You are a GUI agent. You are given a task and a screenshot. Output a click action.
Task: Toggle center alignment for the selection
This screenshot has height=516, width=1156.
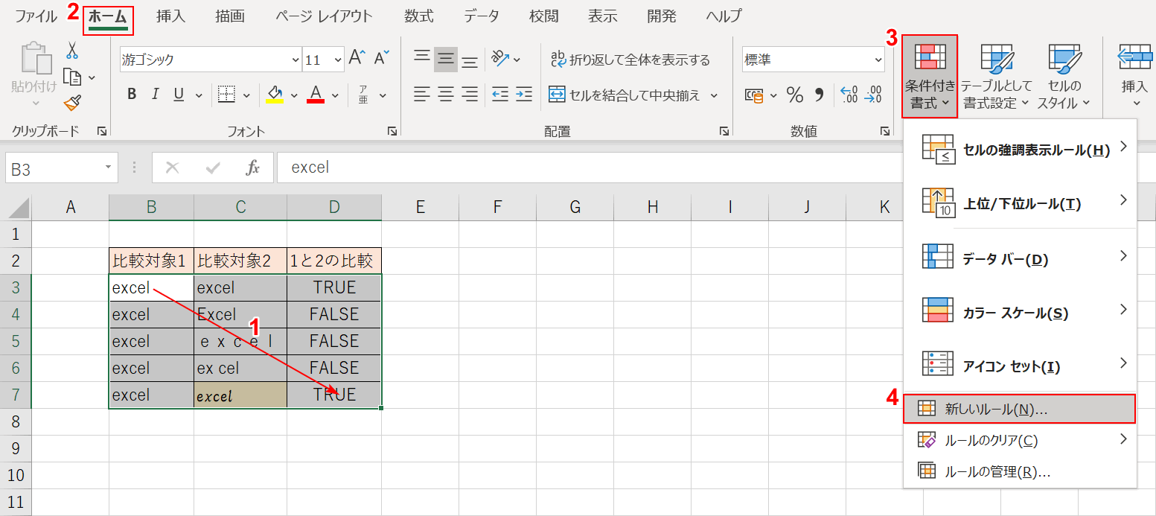pyautogui.click(x=444, y=95)
